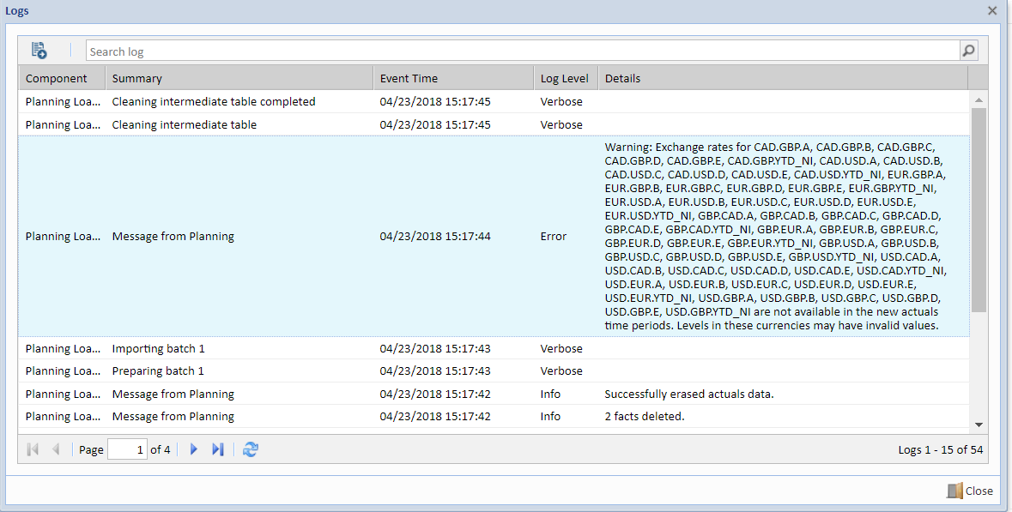Select the 'Cleaning intermediate table' row summary

(x=184, y=124)
